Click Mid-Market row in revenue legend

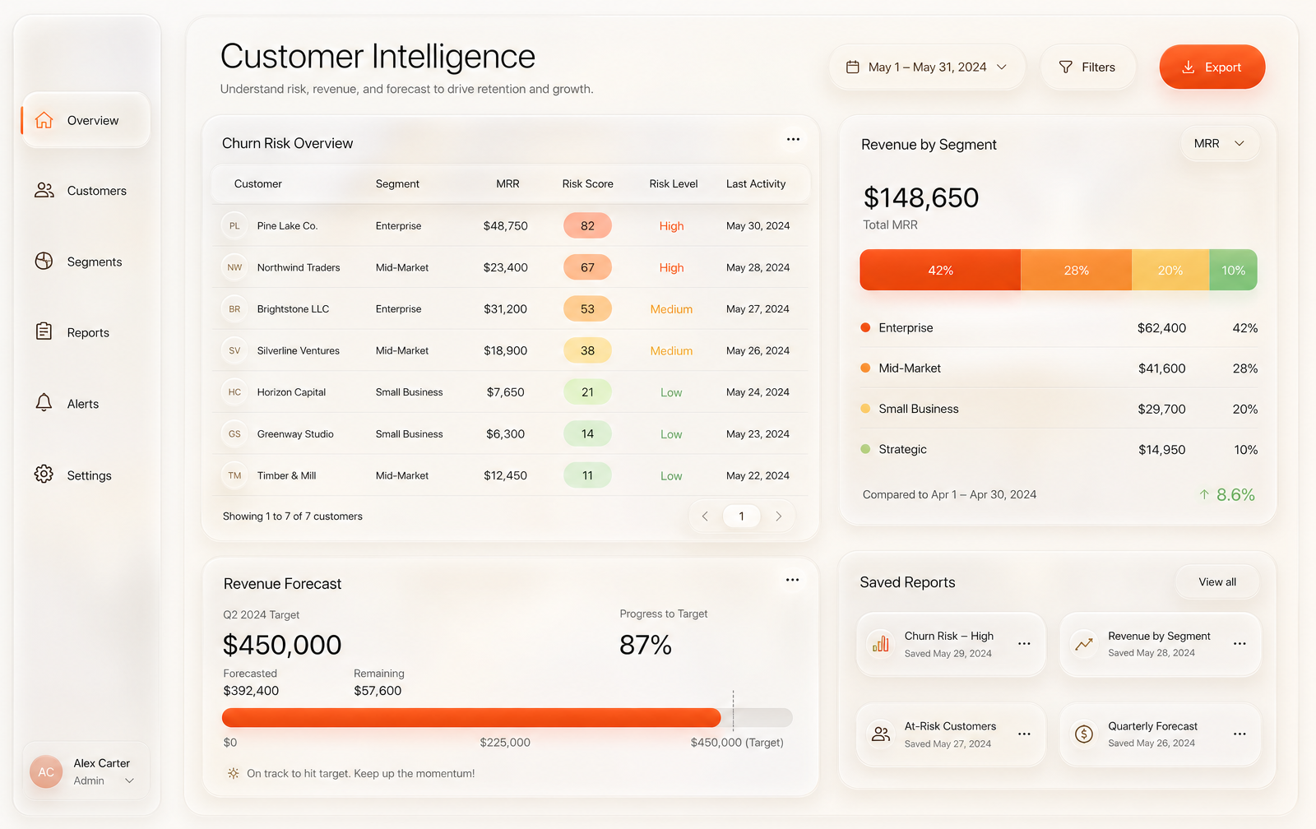pyautogui.click(x=1059, y=368)
